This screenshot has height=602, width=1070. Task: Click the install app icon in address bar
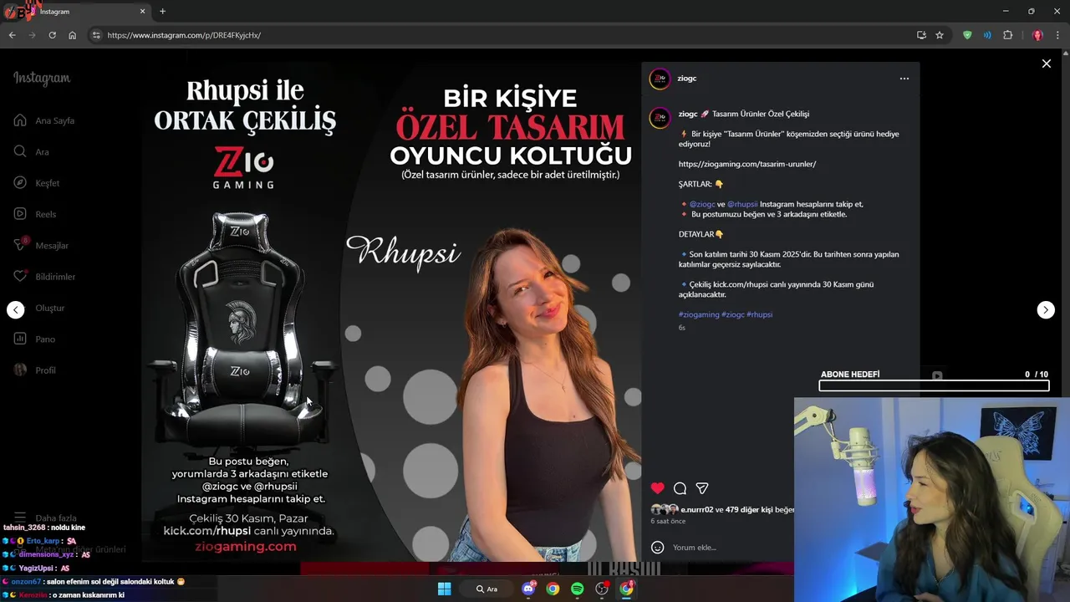921,35
